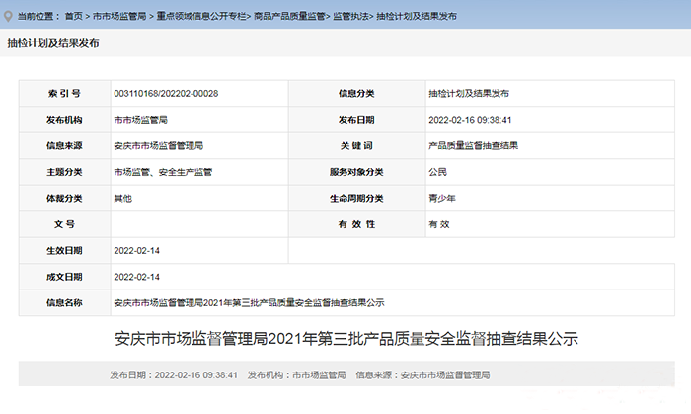Click the 抽检计划及结果发布 section heading
This screenshot has width=691, height=414.
click(53, 43)
